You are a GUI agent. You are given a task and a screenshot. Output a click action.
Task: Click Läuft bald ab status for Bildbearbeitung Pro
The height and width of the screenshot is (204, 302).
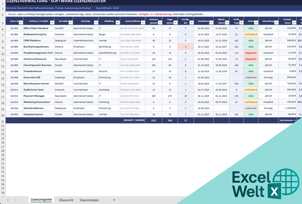click(251, 35)
